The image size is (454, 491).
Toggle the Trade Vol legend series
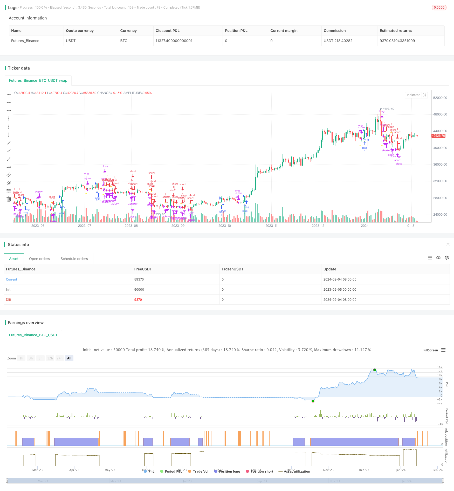pos(198,471)
